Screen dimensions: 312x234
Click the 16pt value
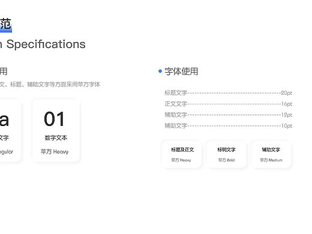287,104
